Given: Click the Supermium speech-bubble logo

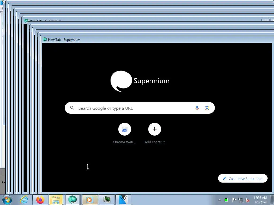Looking at the screenshot, I should coord(121,81).
